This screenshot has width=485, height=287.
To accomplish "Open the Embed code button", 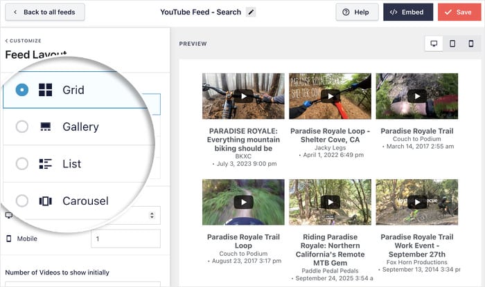I will 408,12.
